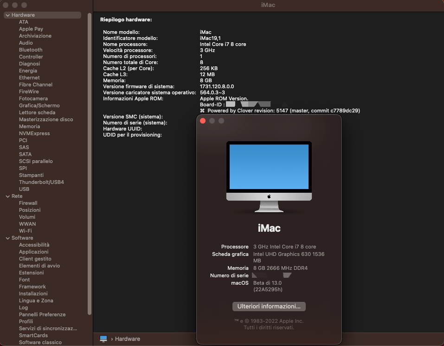Open Framework entry
The width and height of the screenshot is (444, 346).
click(32, 287)
